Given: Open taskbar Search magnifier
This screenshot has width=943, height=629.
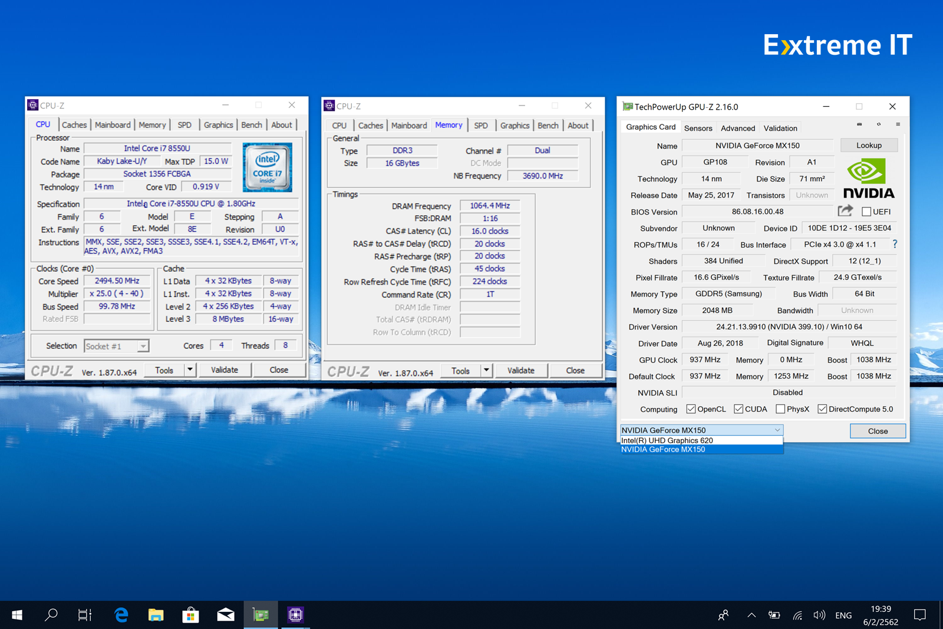Looking at the screenshot, I should point(51,615).
